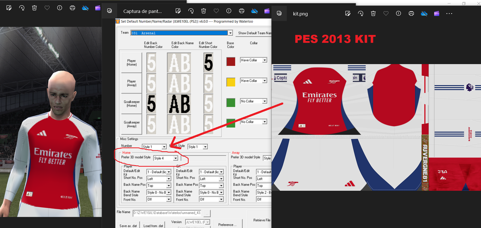
Task: Print the image from the leftmost photo window
Action: [72, 8]
